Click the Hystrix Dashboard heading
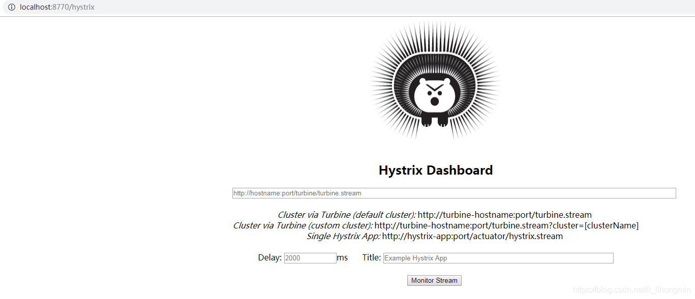The height and width of the screenshot is (299, 695). (x=436, y=170)
